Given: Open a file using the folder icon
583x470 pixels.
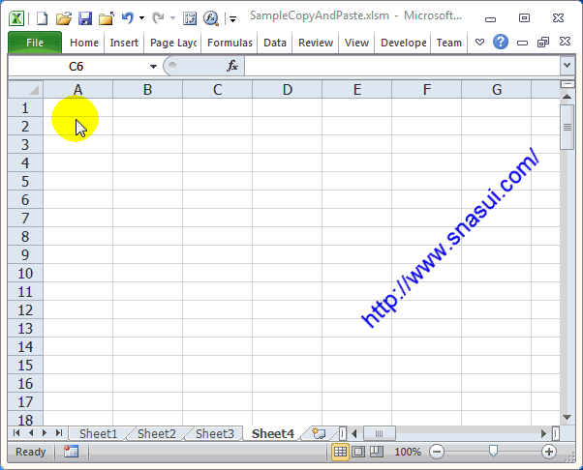Looking at the screenshot, I should (64, 17).
